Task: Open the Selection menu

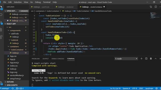Action: coord(18,2)
